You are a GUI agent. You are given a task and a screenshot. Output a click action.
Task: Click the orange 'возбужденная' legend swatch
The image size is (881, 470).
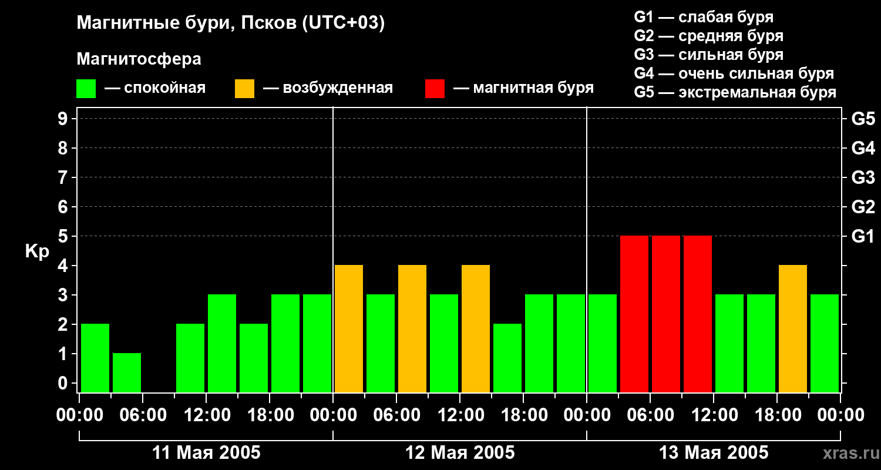(244, 89)
